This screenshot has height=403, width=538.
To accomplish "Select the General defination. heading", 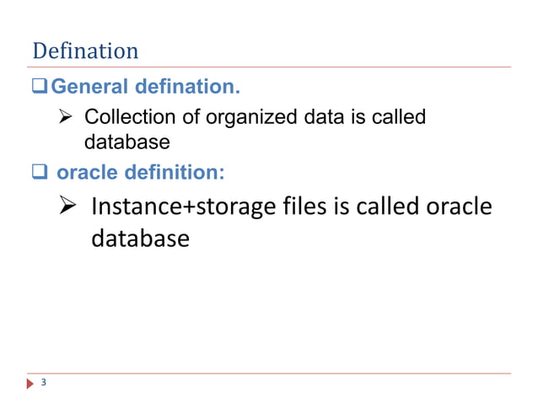I will (x=146, y=86).
